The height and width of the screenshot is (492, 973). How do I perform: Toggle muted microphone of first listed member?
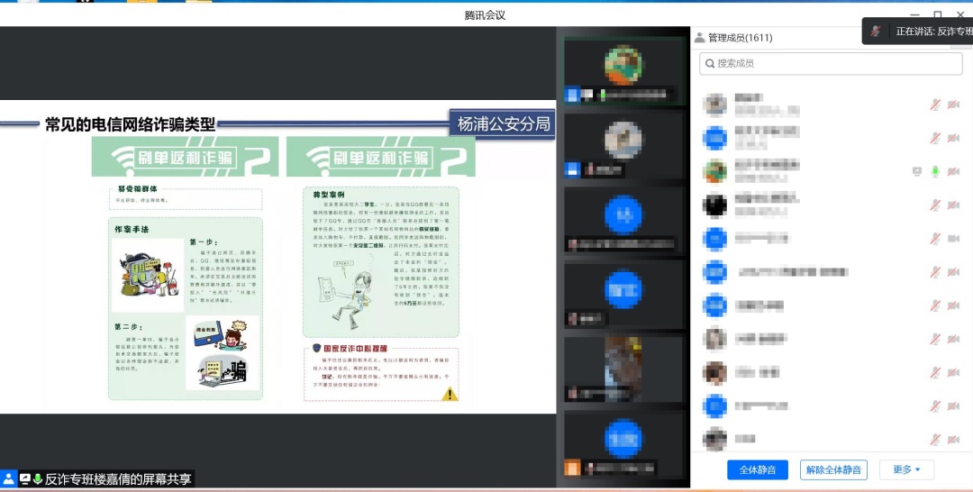[x=936, y=105]
